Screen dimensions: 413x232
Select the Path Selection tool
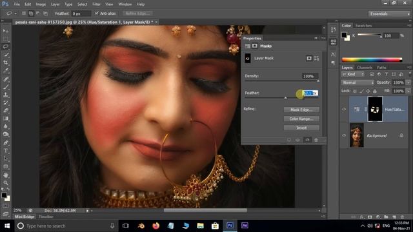coord(6,159)
